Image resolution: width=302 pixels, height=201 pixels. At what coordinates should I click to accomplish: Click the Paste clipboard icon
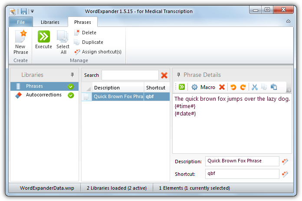274,87
